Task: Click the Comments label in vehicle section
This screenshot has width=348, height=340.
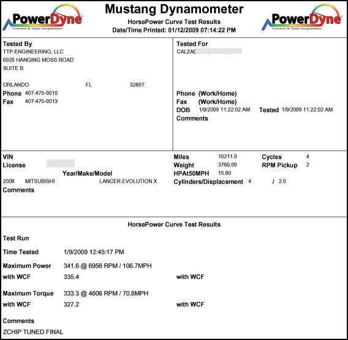Action: coord(18,190)
